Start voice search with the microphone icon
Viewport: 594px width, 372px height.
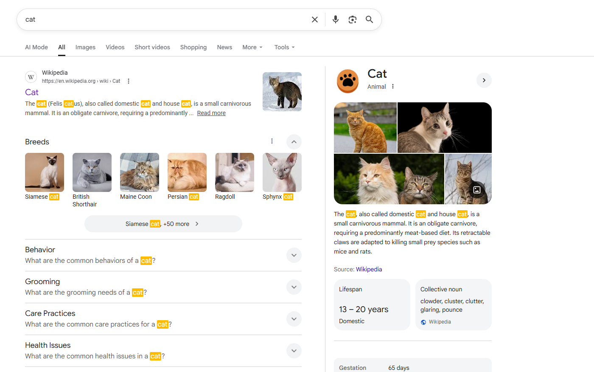(335, 19)
